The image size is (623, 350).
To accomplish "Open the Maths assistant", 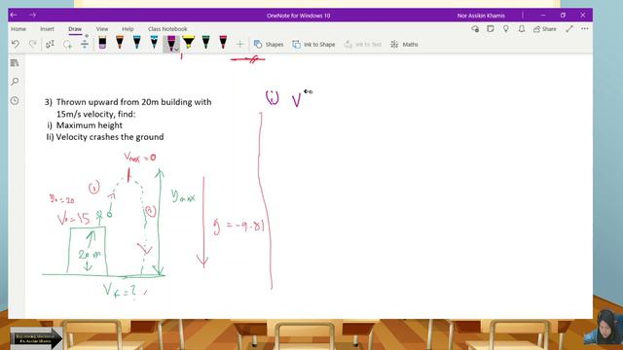I will [404, 44].
